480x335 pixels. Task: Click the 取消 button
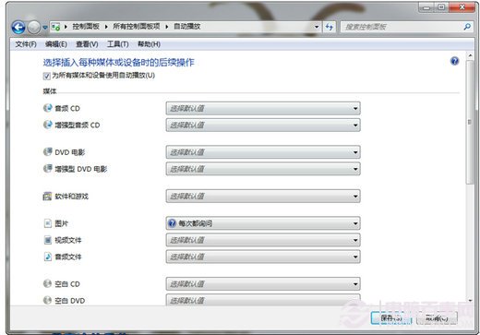437,318
